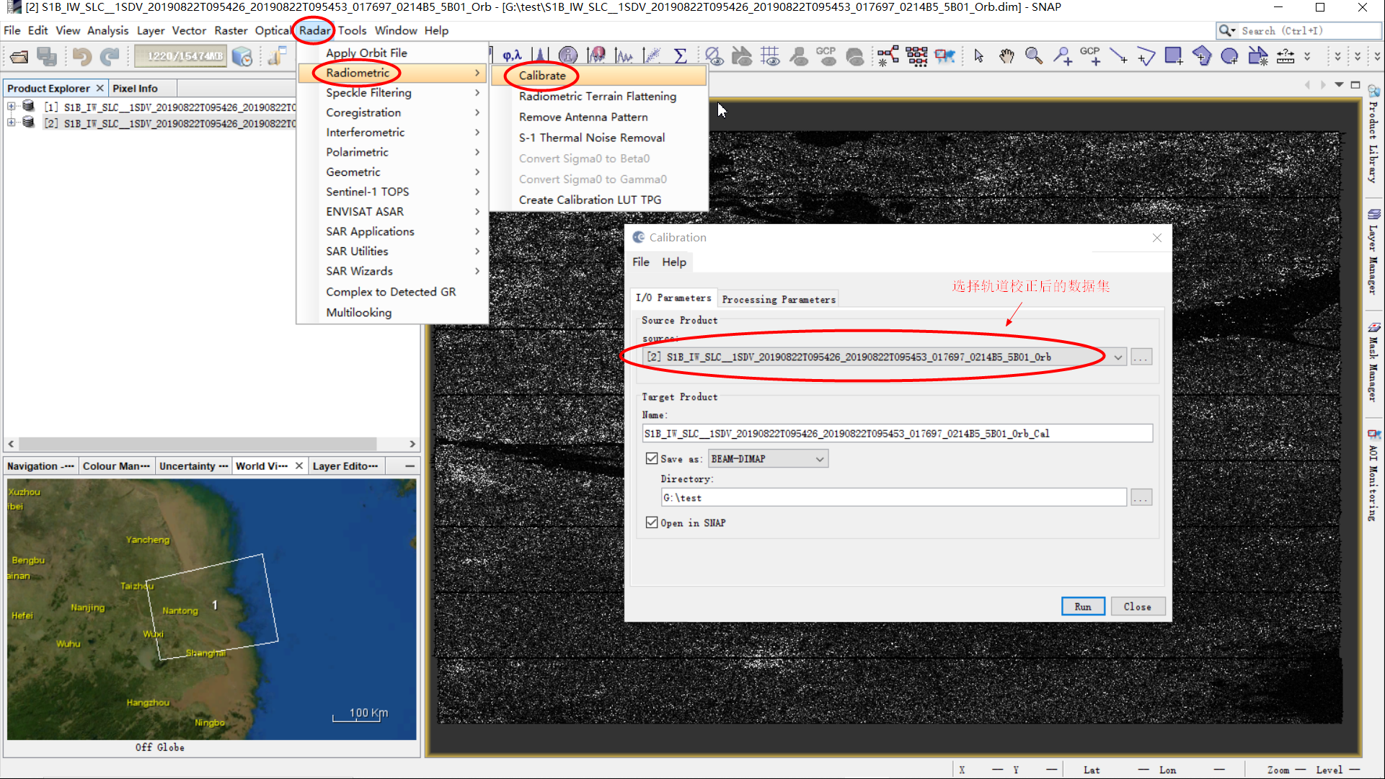The image size is (1385, 779).
Task: Click the target product Name field
Action: (x=897, y=433)
